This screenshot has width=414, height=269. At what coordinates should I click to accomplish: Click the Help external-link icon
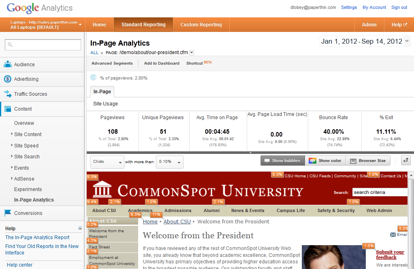point(405,25)
